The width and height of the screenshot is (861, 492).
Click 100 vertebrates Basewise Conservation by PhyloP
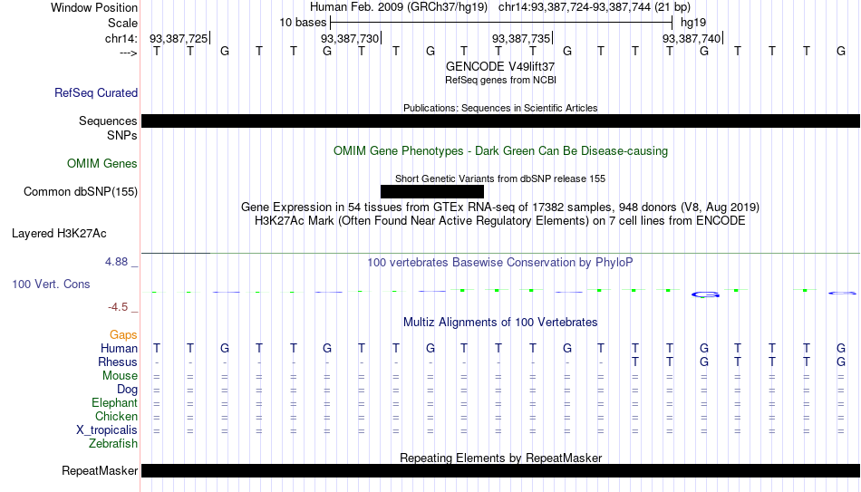(500, 263)
